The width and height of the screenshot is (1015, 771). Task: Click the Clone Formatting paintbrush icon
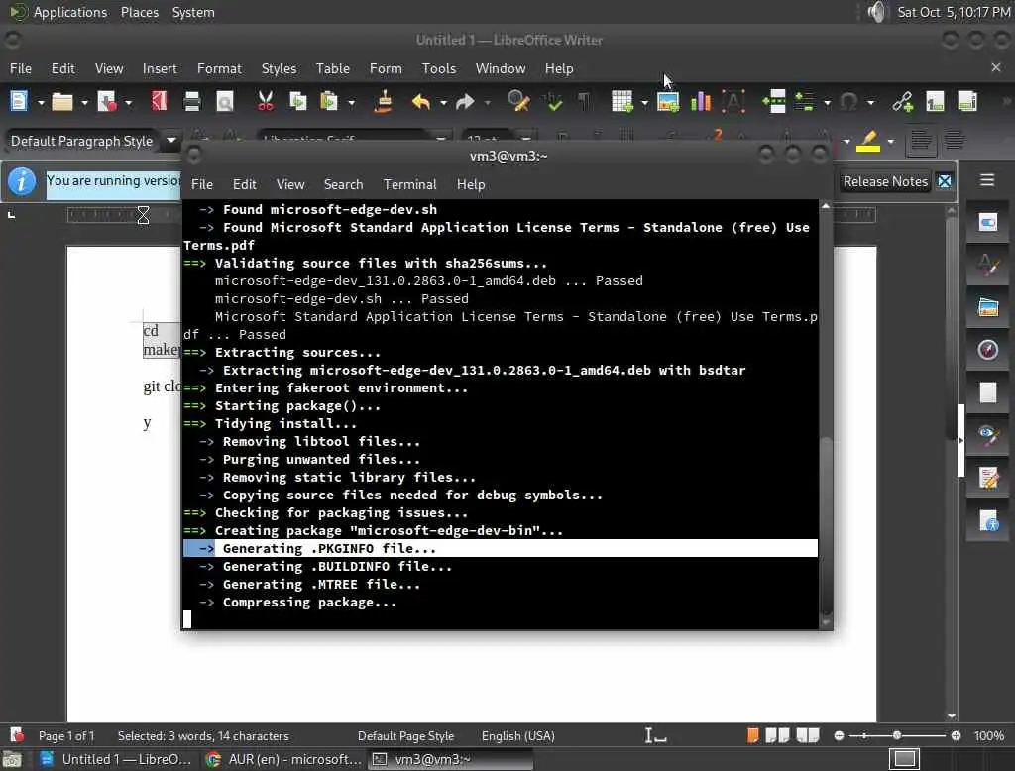click(x=384, y=102)
